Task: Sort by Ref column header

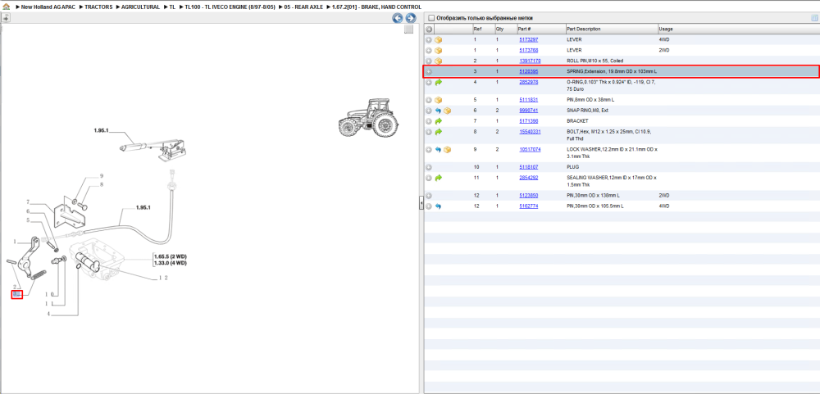Action: tap(483, 29)
